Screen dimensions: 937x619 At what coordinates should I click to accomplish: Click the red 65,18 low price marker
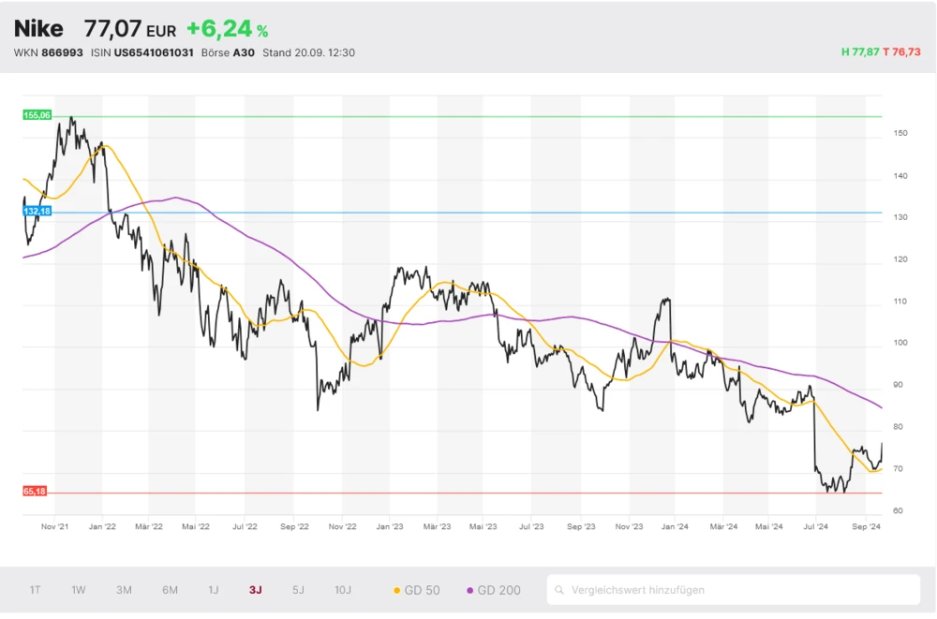click(x=35, y=491)
